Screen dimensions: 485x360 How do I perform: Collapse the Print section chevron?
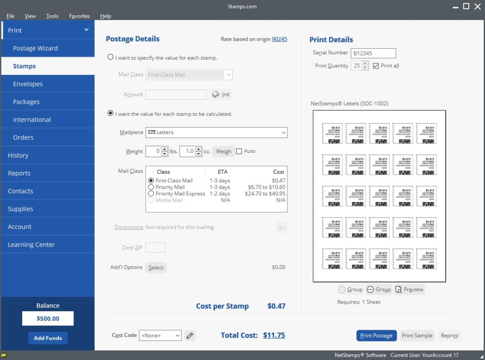pos(86,30)
